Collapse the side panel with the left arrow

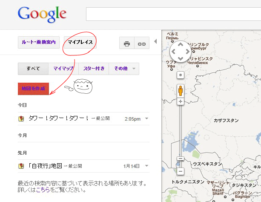155,41
